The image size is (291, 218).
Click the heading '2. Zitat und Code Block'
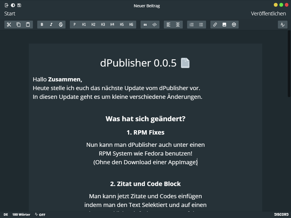click(145, 184)
